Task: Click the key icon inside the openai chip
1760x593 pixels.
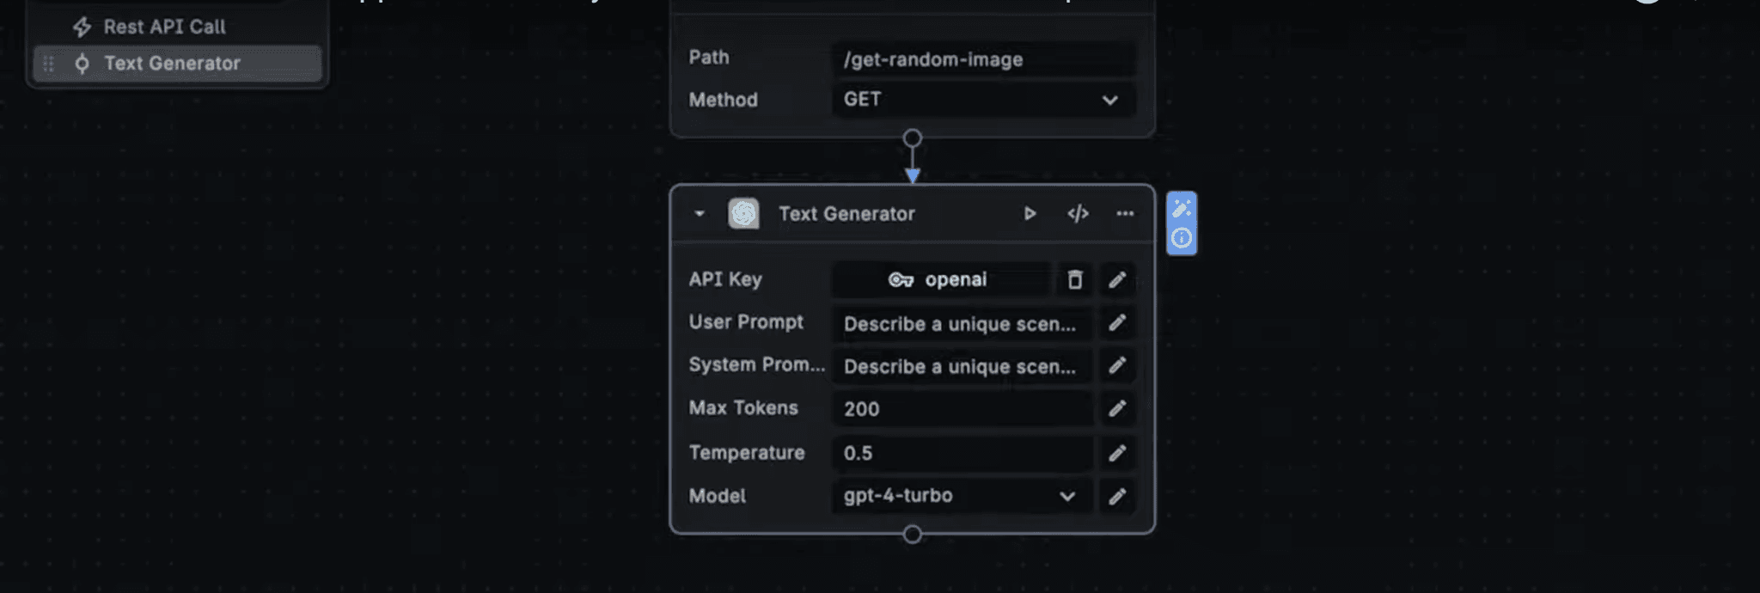Action: (899, 279)
